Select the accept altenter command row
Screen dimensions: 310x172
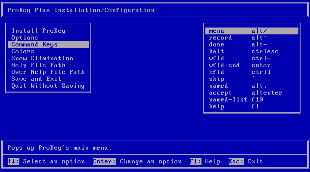tap(252, 93)
